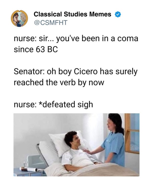Select the 'nurse: *defeated sigh' line
Viewport: 153px width, 186px height.
(x=53, y=105)
